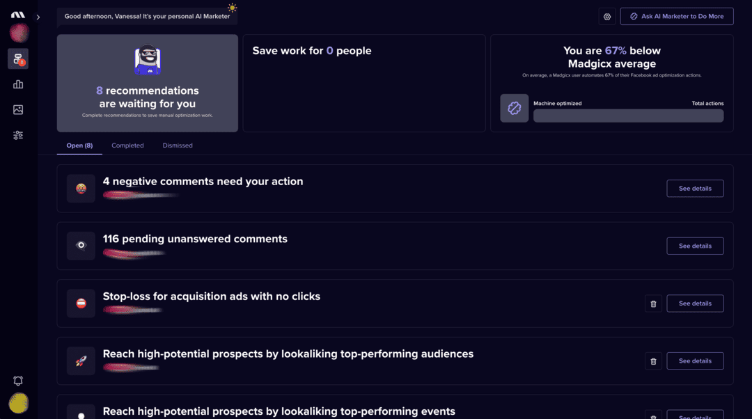This screenshot has width=752, height=419.
Task: Click the Machine optimized progress bar
Action: pos(628,116)
